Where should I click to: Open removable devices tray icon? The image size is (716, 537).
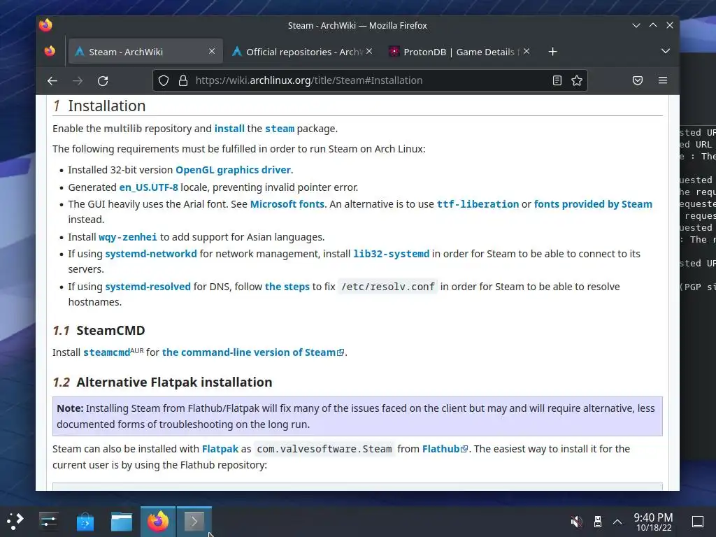point(597,522)
